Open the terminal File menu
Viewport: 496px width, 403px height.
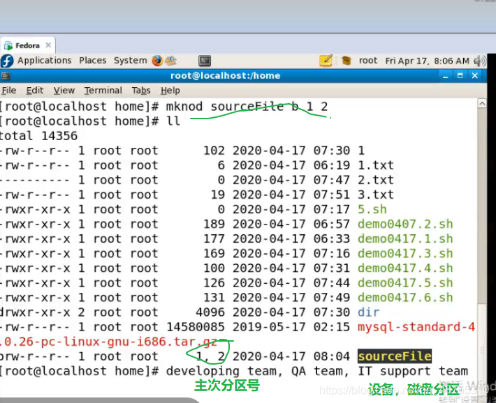coord(9,91)
